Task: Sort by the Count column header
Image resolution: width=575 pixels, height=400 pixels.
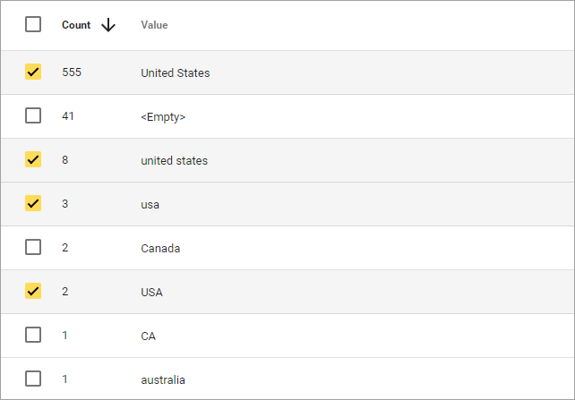Action: tap(76, 25)
